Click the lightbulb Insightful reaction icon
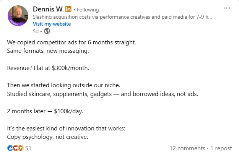This screenshot has height=153, width=239. pyautogui.click(x=21, y=148)
